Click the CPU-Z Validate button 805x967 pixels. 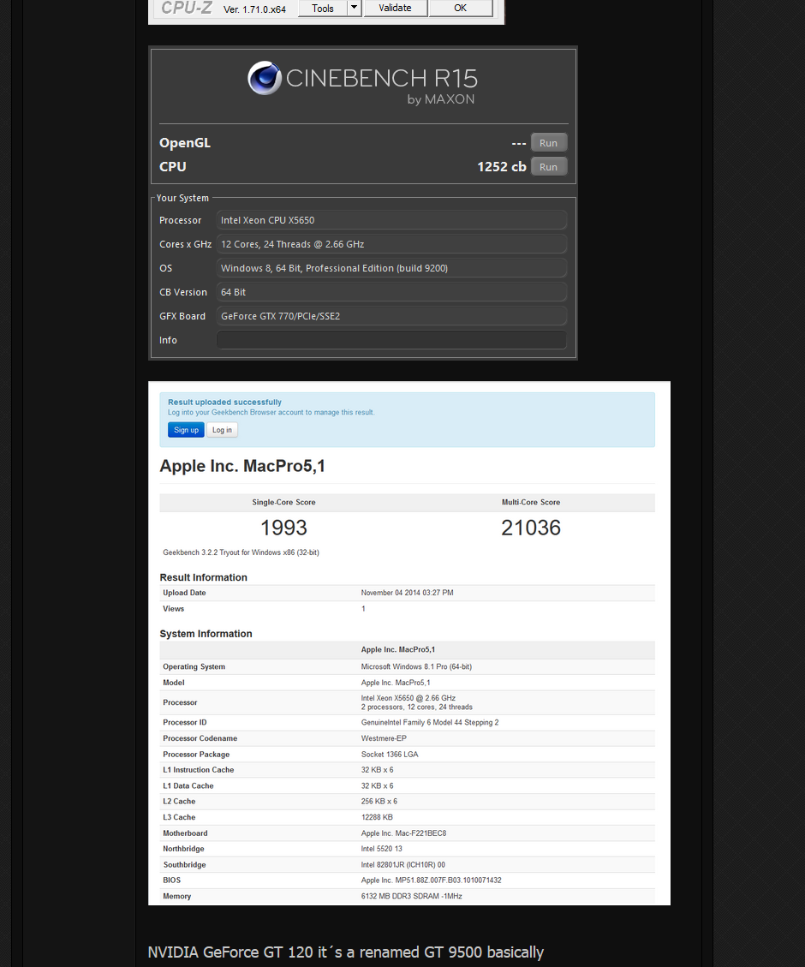pos(395,8)
